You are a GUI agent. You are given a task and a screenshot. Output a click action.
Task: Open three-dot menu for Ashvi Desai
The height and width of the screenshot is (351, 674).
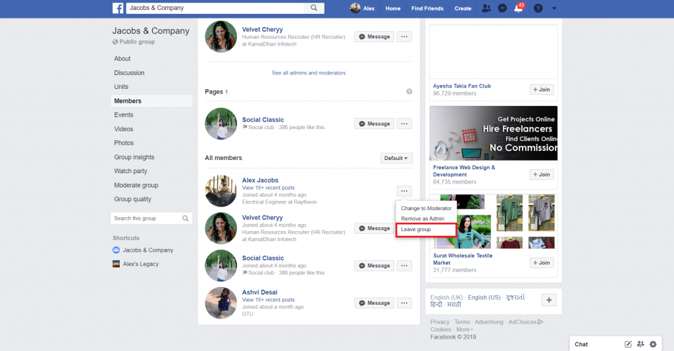click(x=404, y=303)
